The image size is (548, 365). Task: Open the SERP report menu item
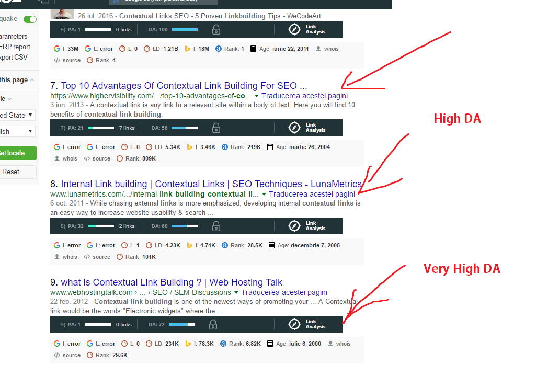pyautogui.click(x=15, y=47)
